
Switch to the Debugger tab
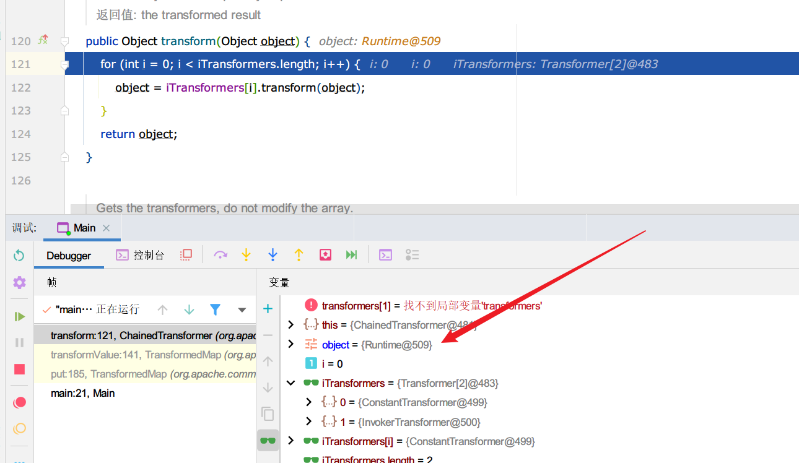click(69, 256)
